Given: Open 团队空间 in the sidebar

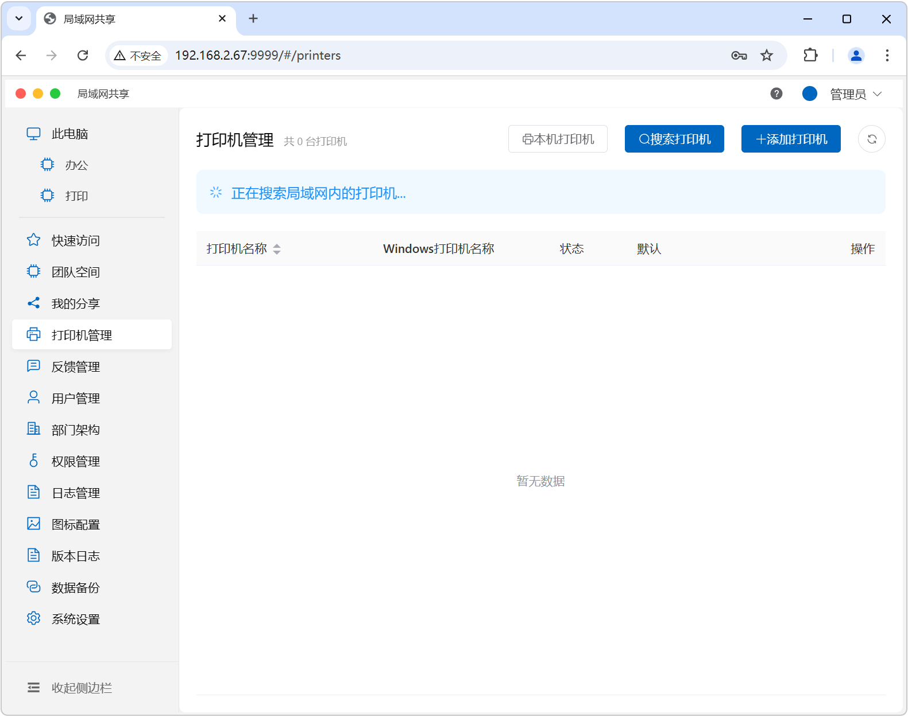Looking at the screenshot, I should coord(76,272).
